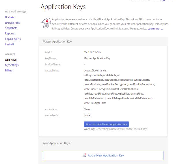Click the expiration value 'Never'
The width and height of the screenshot is (190, 164).
(x=87, y=109)
